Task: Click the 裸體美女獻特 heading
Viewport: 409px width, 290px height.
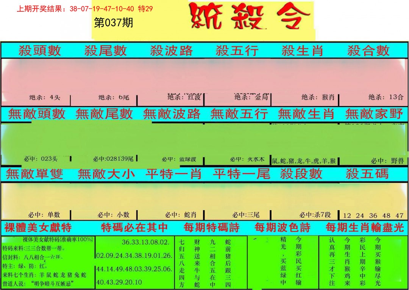Action: (38, 228)
